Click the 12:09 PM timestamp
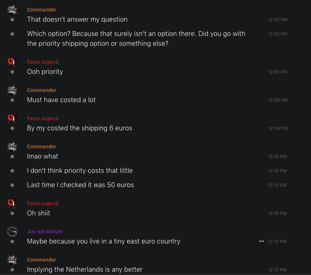This screenshot has width=311, height=275. point(277,129)
